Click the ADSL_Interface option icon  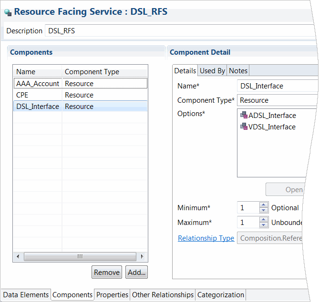244,115
